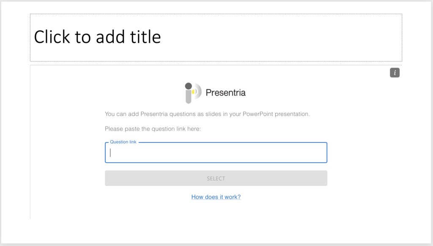Click the 'You can add Presentria questions' description
This screenshot has width=433, height=246.
tap(207, 114)
